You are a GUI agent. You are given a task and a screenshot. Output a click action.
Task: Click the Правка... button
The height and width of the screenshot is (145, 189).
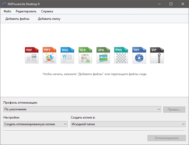174,110
